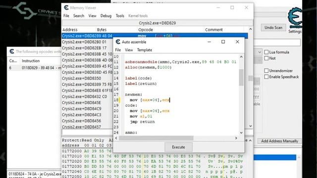Click Add Address Manually button
Screen dimensions: 317x178
pyautogui.click(x=279, y=141)
